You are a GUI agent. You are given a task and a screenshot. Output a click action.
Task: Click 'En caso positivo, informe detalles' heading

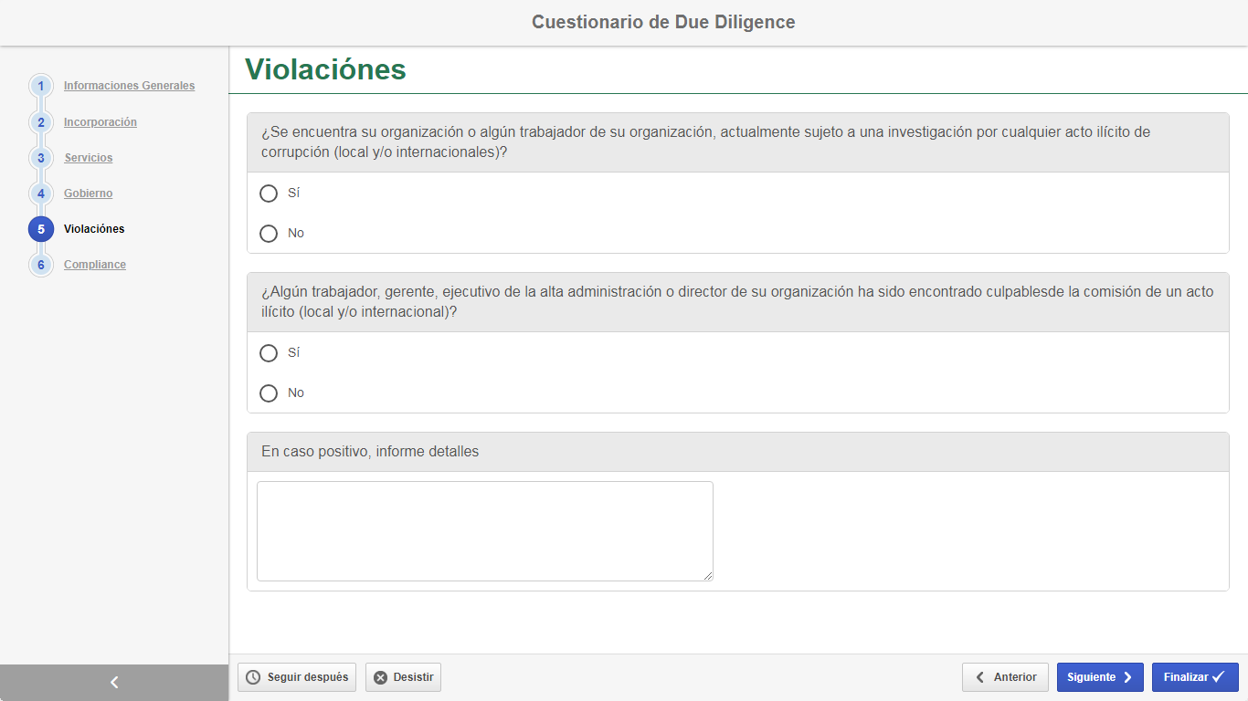click(x=370, y=452)
